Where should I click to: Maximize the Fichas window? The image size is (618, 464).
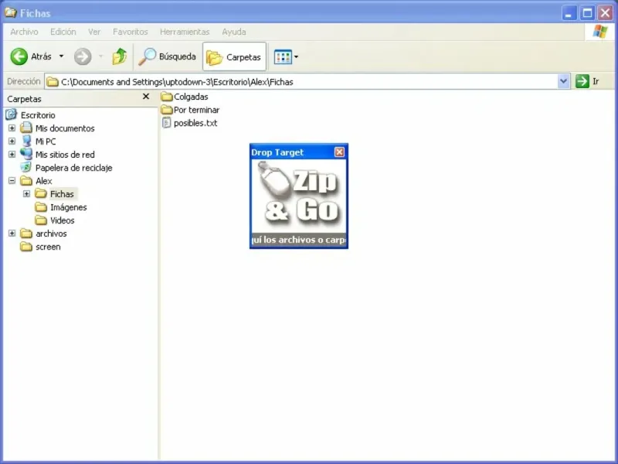coord(587,13)
